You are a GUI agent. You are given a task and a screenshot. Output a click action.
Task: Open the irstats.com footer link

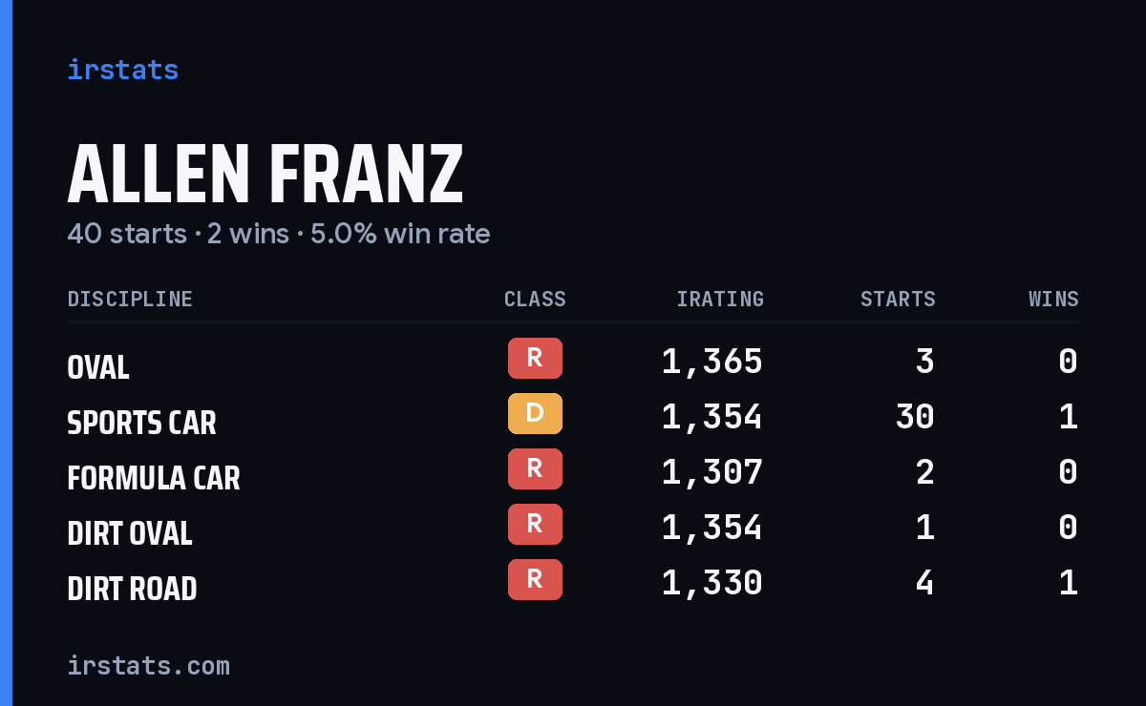(x=148, y=665)
